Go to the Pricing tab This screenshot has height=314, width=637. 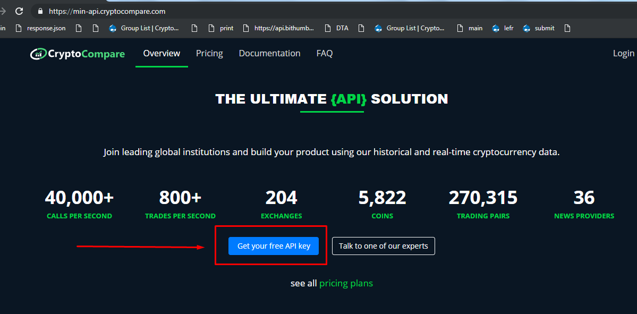click(209, 53)
